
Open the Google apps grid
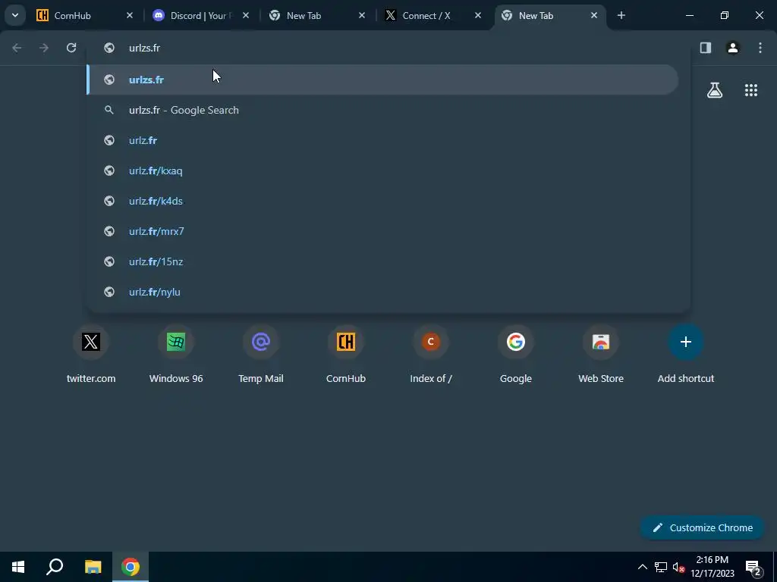pyautogui.click(x=750, y=90)
